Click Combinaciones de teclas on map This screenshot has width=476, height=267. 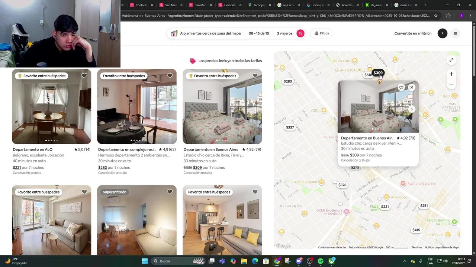pos(332,247)
